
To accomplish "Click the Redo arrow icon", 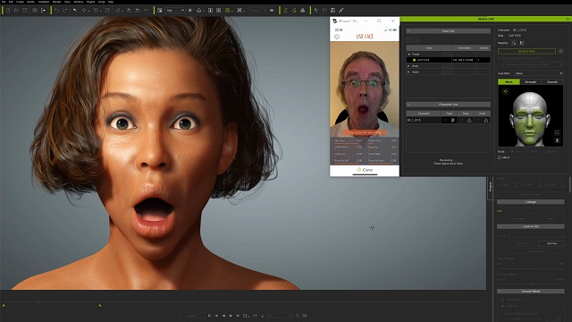I will tap(65, 10).
